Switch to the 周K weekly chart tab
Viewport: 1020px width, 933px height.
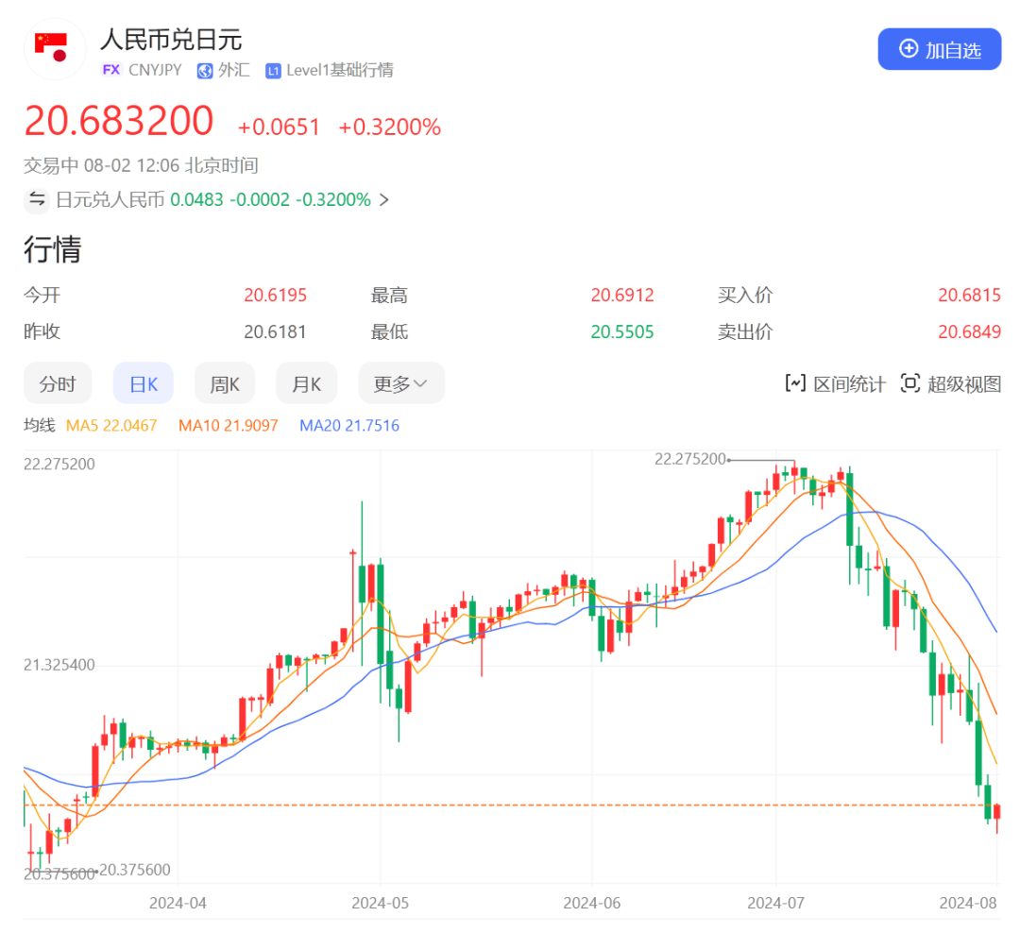(x=224, y=383)
